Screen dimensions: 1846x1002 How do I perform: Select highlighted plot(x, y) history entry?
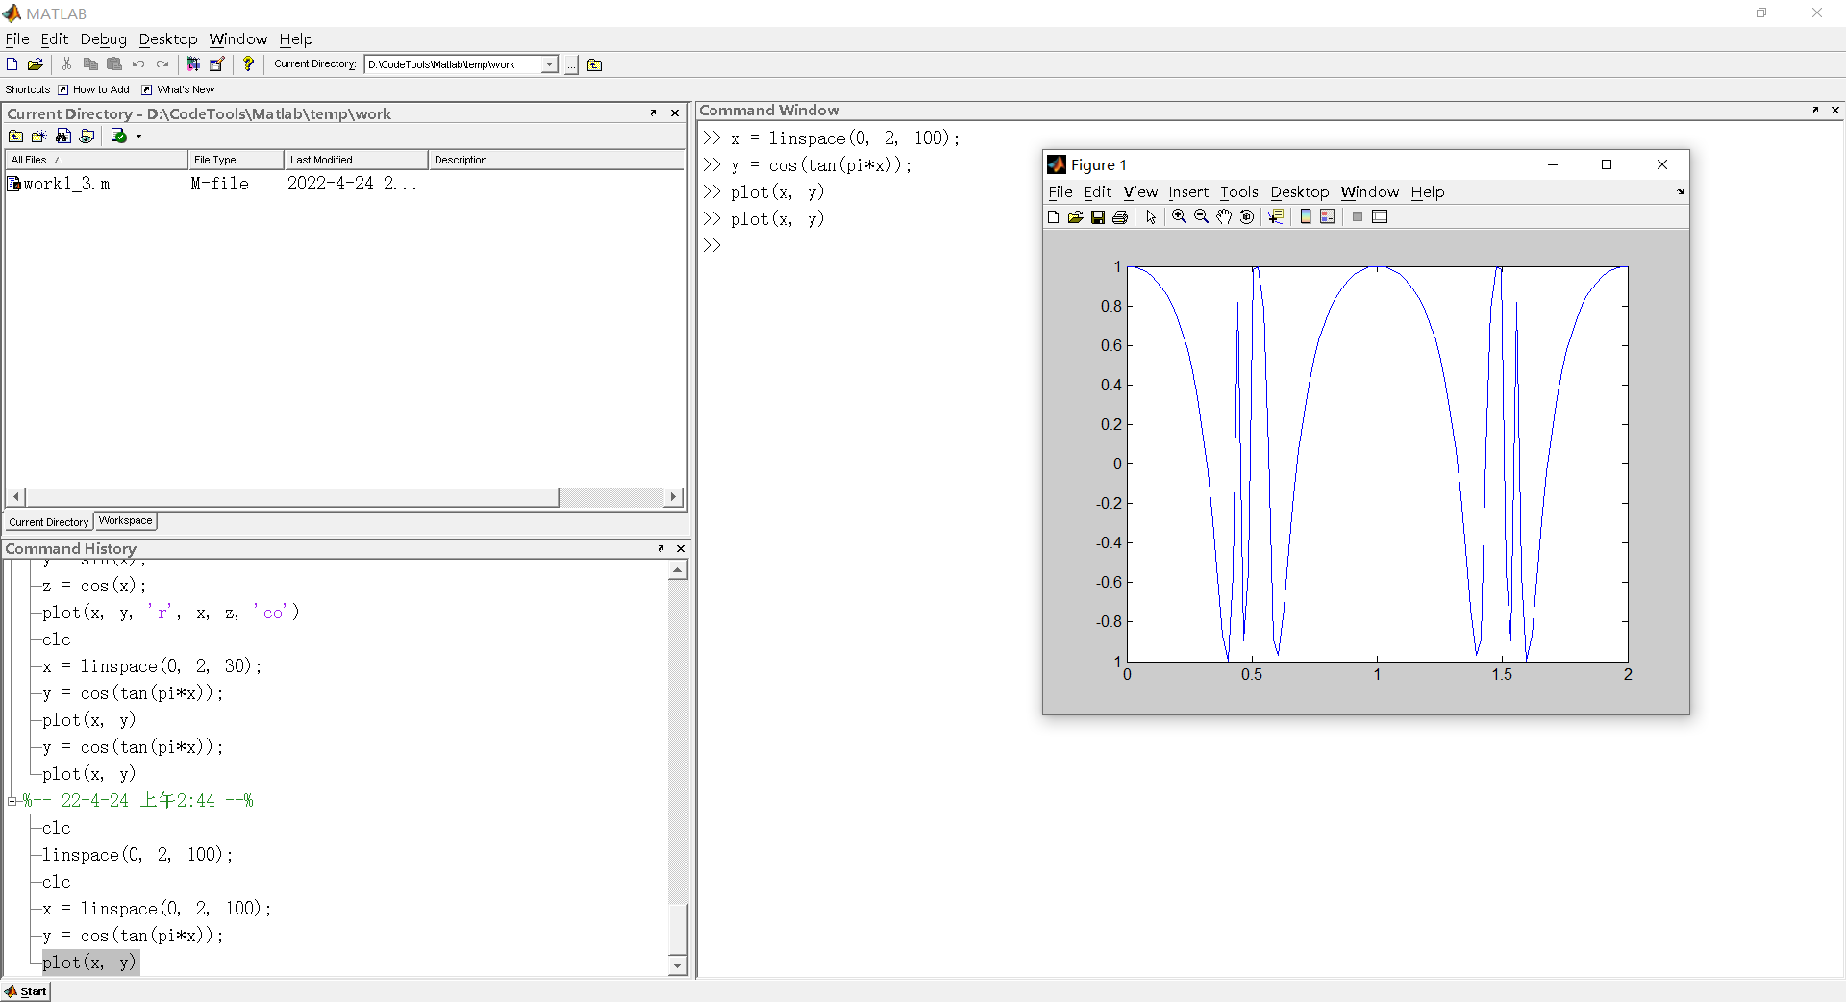(x=90, y=963)
